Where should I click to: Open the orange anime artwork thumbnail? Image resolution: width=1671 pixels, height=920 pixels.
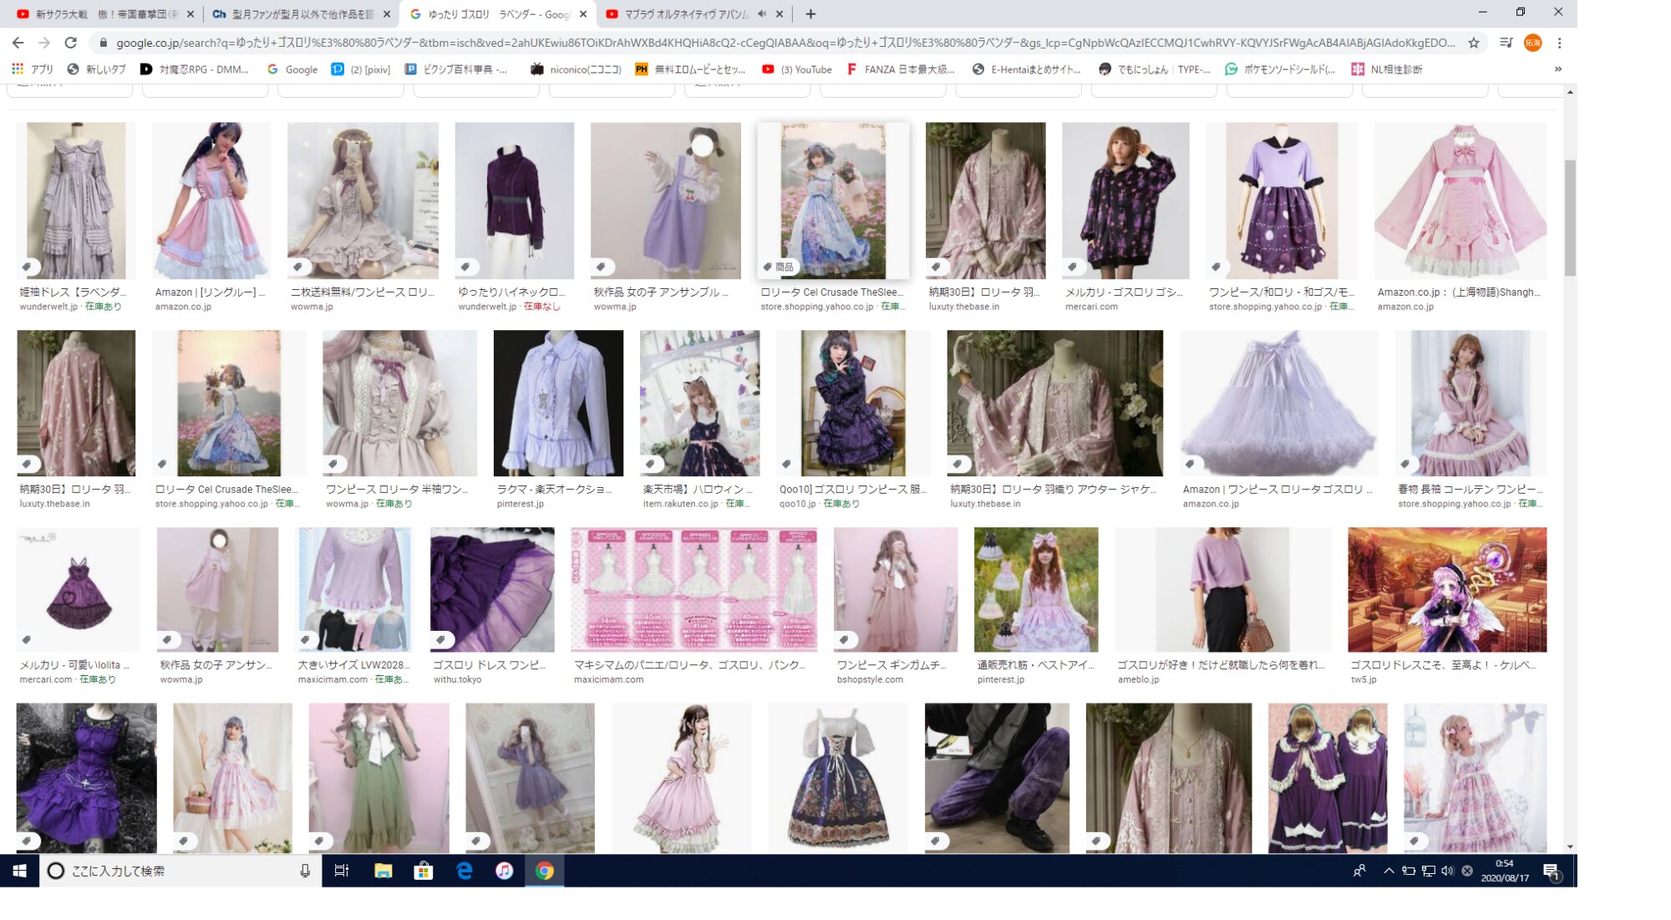[x=1446, y=590]
